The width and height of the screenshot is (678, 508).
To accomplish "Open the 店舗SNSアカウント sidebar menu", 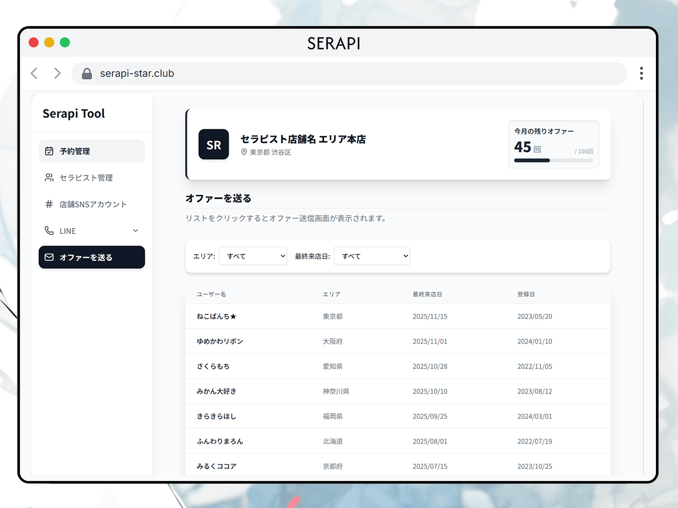I will click(x=92, y=204).
